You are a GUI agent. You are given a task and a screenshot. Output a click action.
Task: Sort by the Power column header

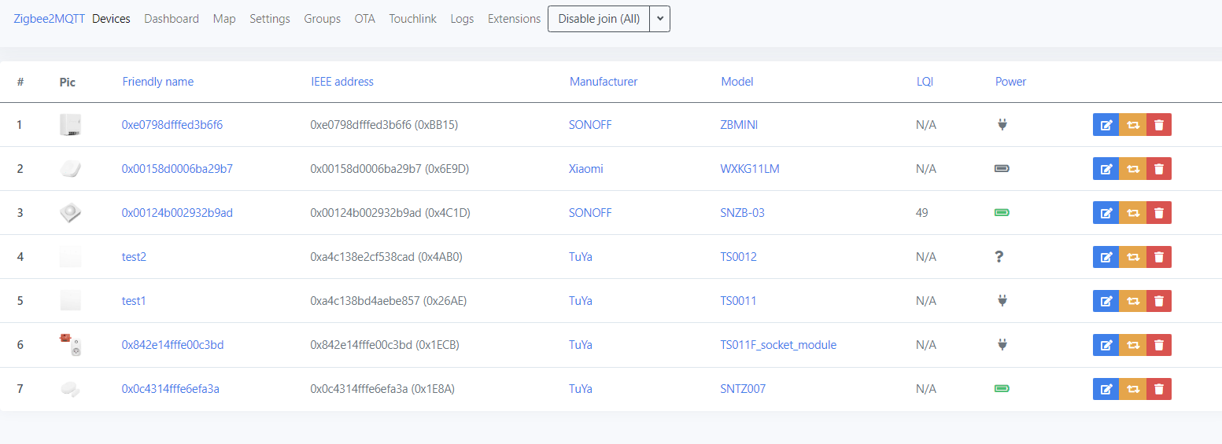click(1010, 82)
